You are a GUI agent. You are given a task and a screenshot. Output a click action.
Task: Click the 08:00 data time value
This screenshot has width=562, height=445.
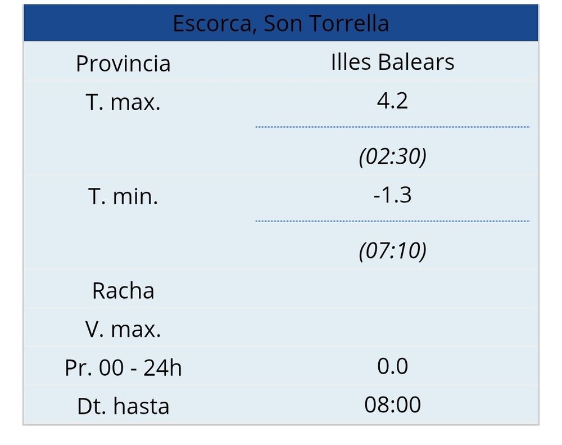click(x=392, y=405)
